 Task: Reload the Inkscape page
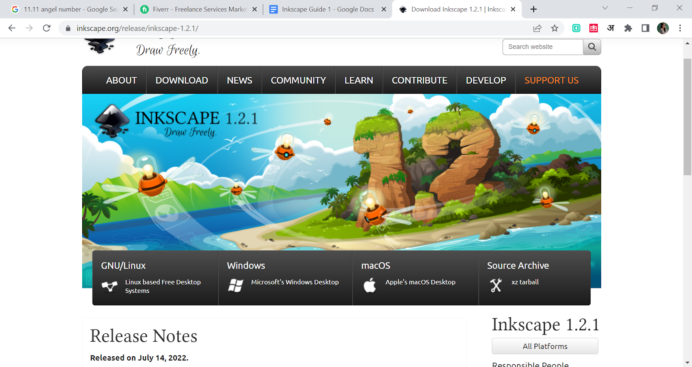47,28
